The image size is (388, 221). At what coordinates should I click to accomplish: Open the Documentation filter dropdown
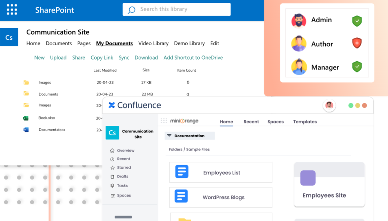pyautogui.click(x=189, y=136)
